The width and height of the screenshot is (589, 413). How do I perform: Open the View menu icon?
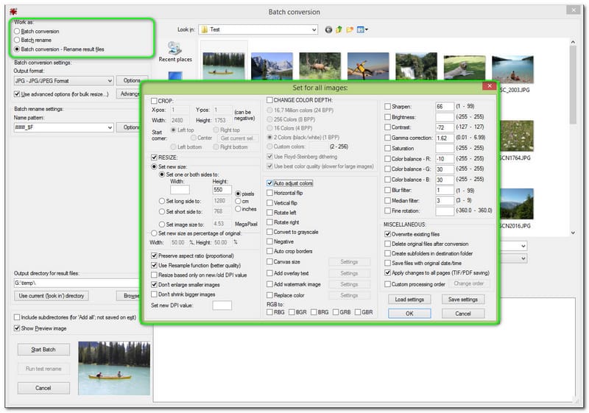[x=362, y=30]
